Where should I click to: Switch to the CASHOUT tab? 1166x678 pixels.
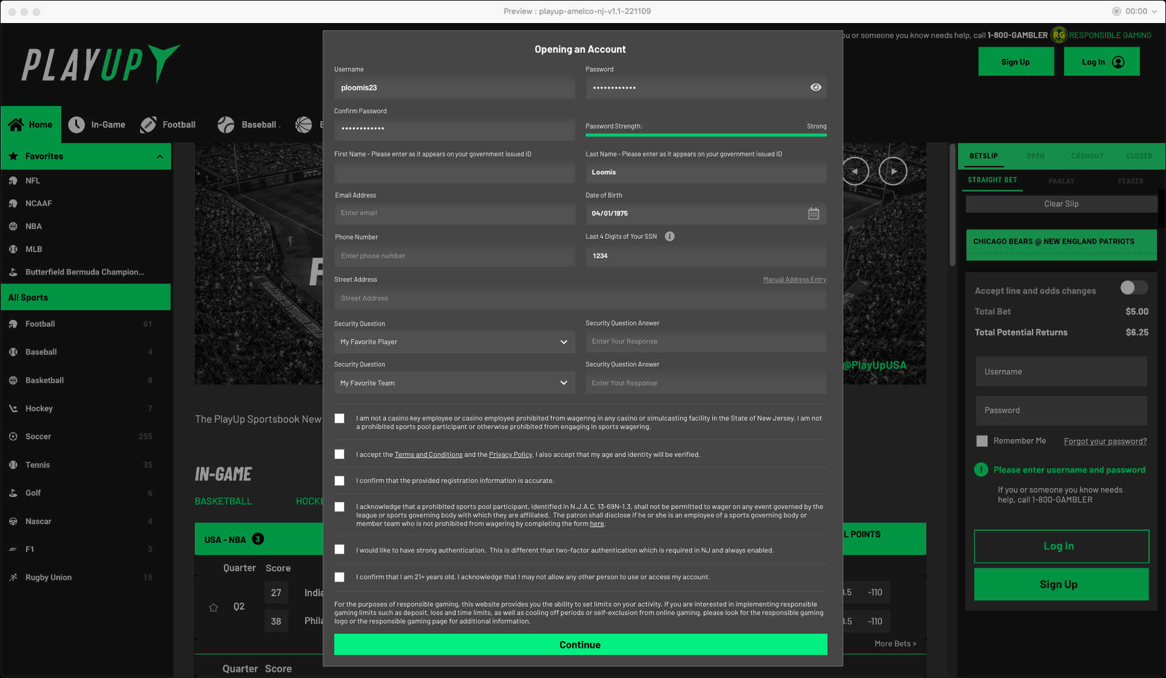tap(1087, 156)
